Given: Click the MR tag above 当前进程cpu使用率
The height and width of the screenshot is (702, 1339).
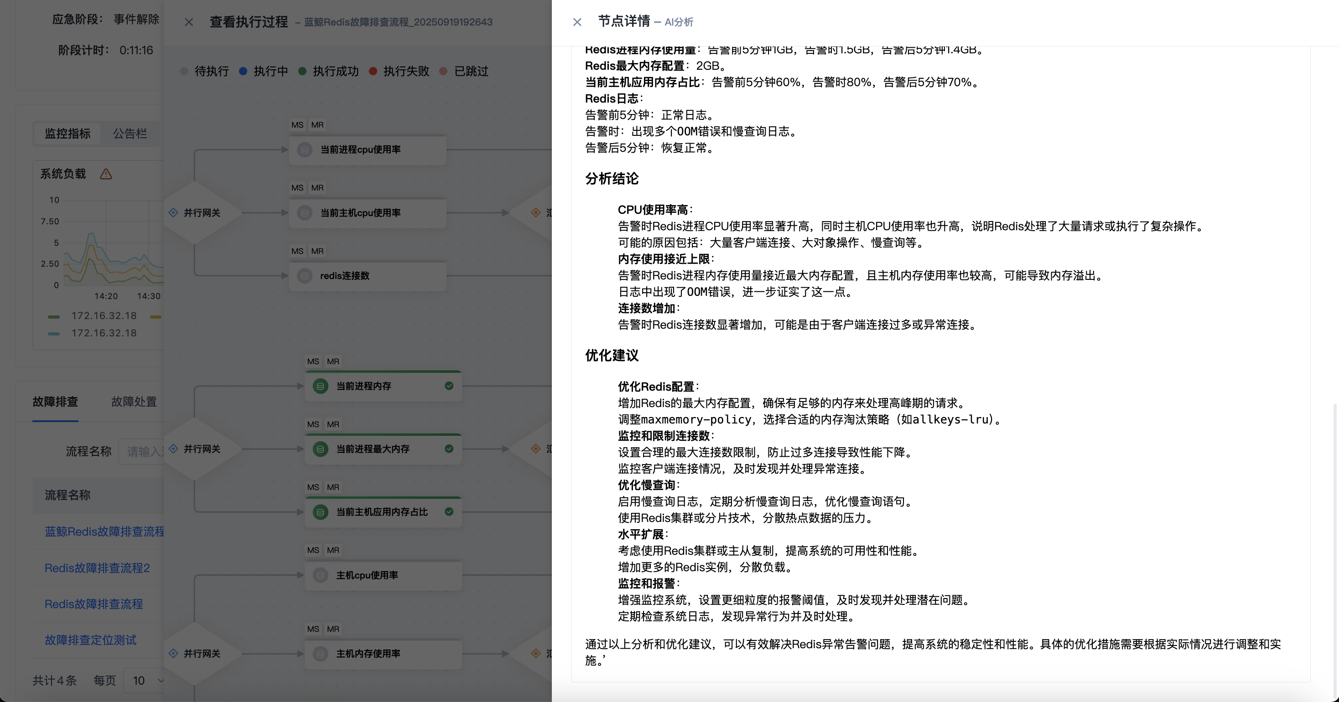Looking at the screenshot, I should tap(317, 125).
